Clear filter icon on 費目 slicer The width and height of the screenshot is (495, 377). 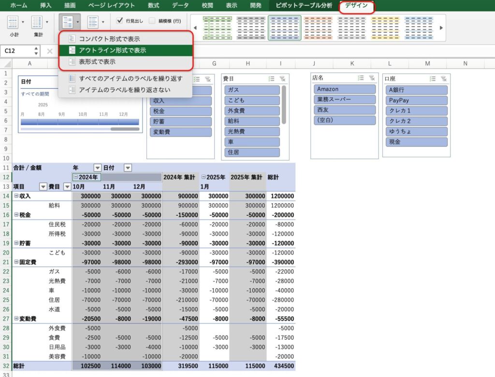click(x=282, y=79)
